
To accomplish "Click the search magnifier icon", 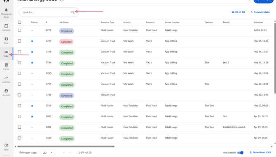I will click(x=73, y=12).
